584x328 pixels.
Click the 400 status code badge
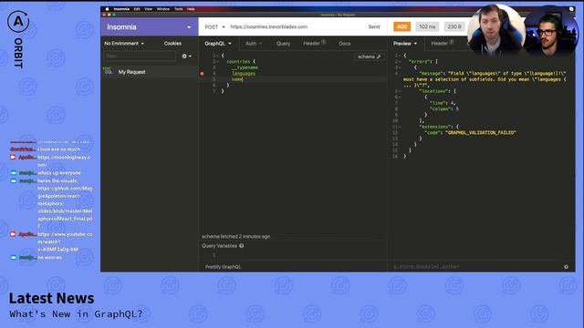[401, 26]
